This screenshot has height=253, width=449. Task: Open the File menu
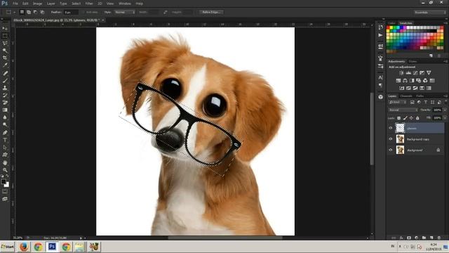pyautogui.click(x=15, y=4)
